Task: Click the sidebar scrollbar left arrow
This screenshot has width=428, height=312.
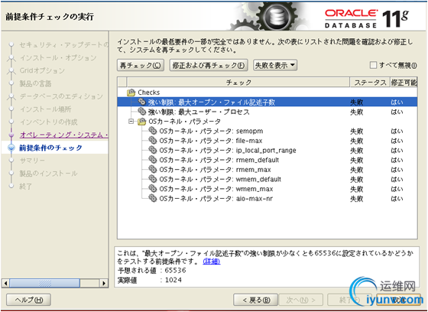Action: click(x=5, y=283)
